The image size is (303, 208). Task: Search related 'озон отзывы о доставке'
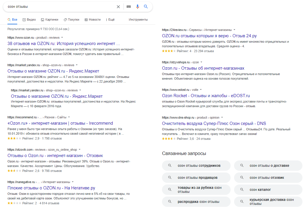[x=268, y=166]
